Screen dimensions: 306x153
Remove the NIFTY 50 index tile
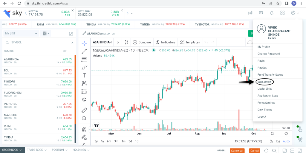(73, 10)
